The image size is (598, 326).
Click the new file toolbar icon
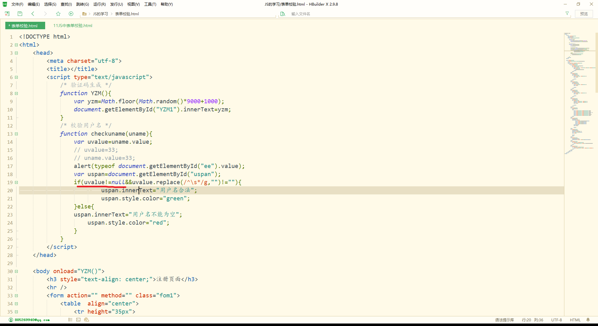(x=7, y=14)
